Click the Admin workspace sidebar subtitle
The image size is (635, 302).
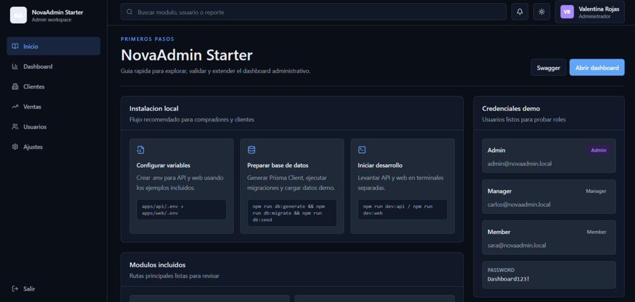[51, 20]
